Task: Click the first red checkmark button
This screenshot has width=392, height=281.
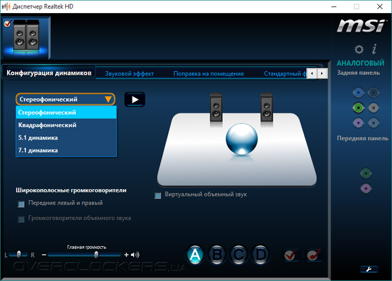Action: pyautogui.click(x=291, y=255)
